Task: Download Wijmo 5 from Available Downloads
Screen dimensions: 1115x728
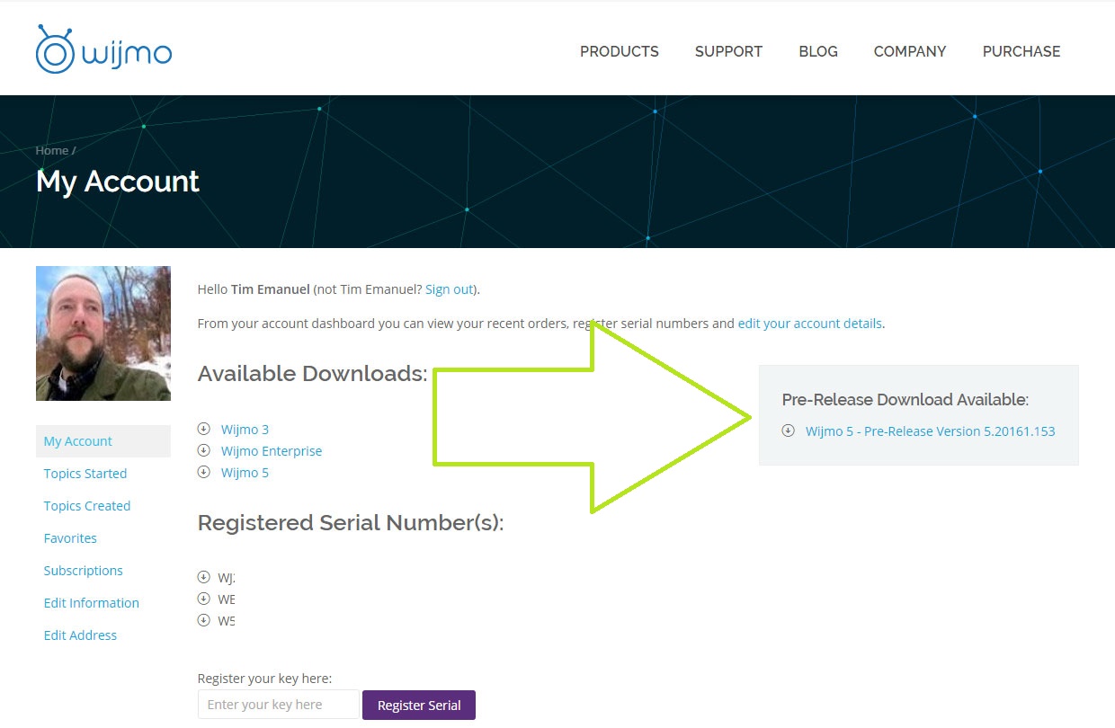Action: coord(245,473)
